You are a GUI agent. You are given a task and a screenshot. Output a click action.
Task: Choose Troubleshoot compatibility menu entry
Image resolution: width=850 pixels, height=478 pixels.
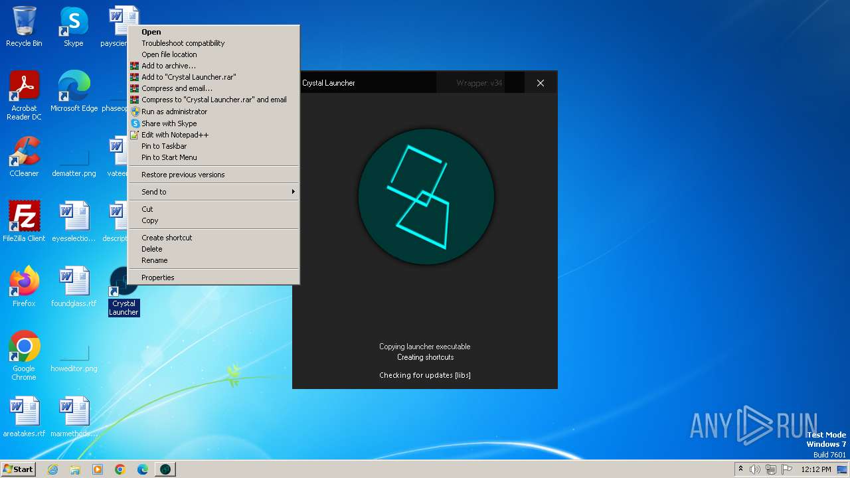tap(214, 43)
